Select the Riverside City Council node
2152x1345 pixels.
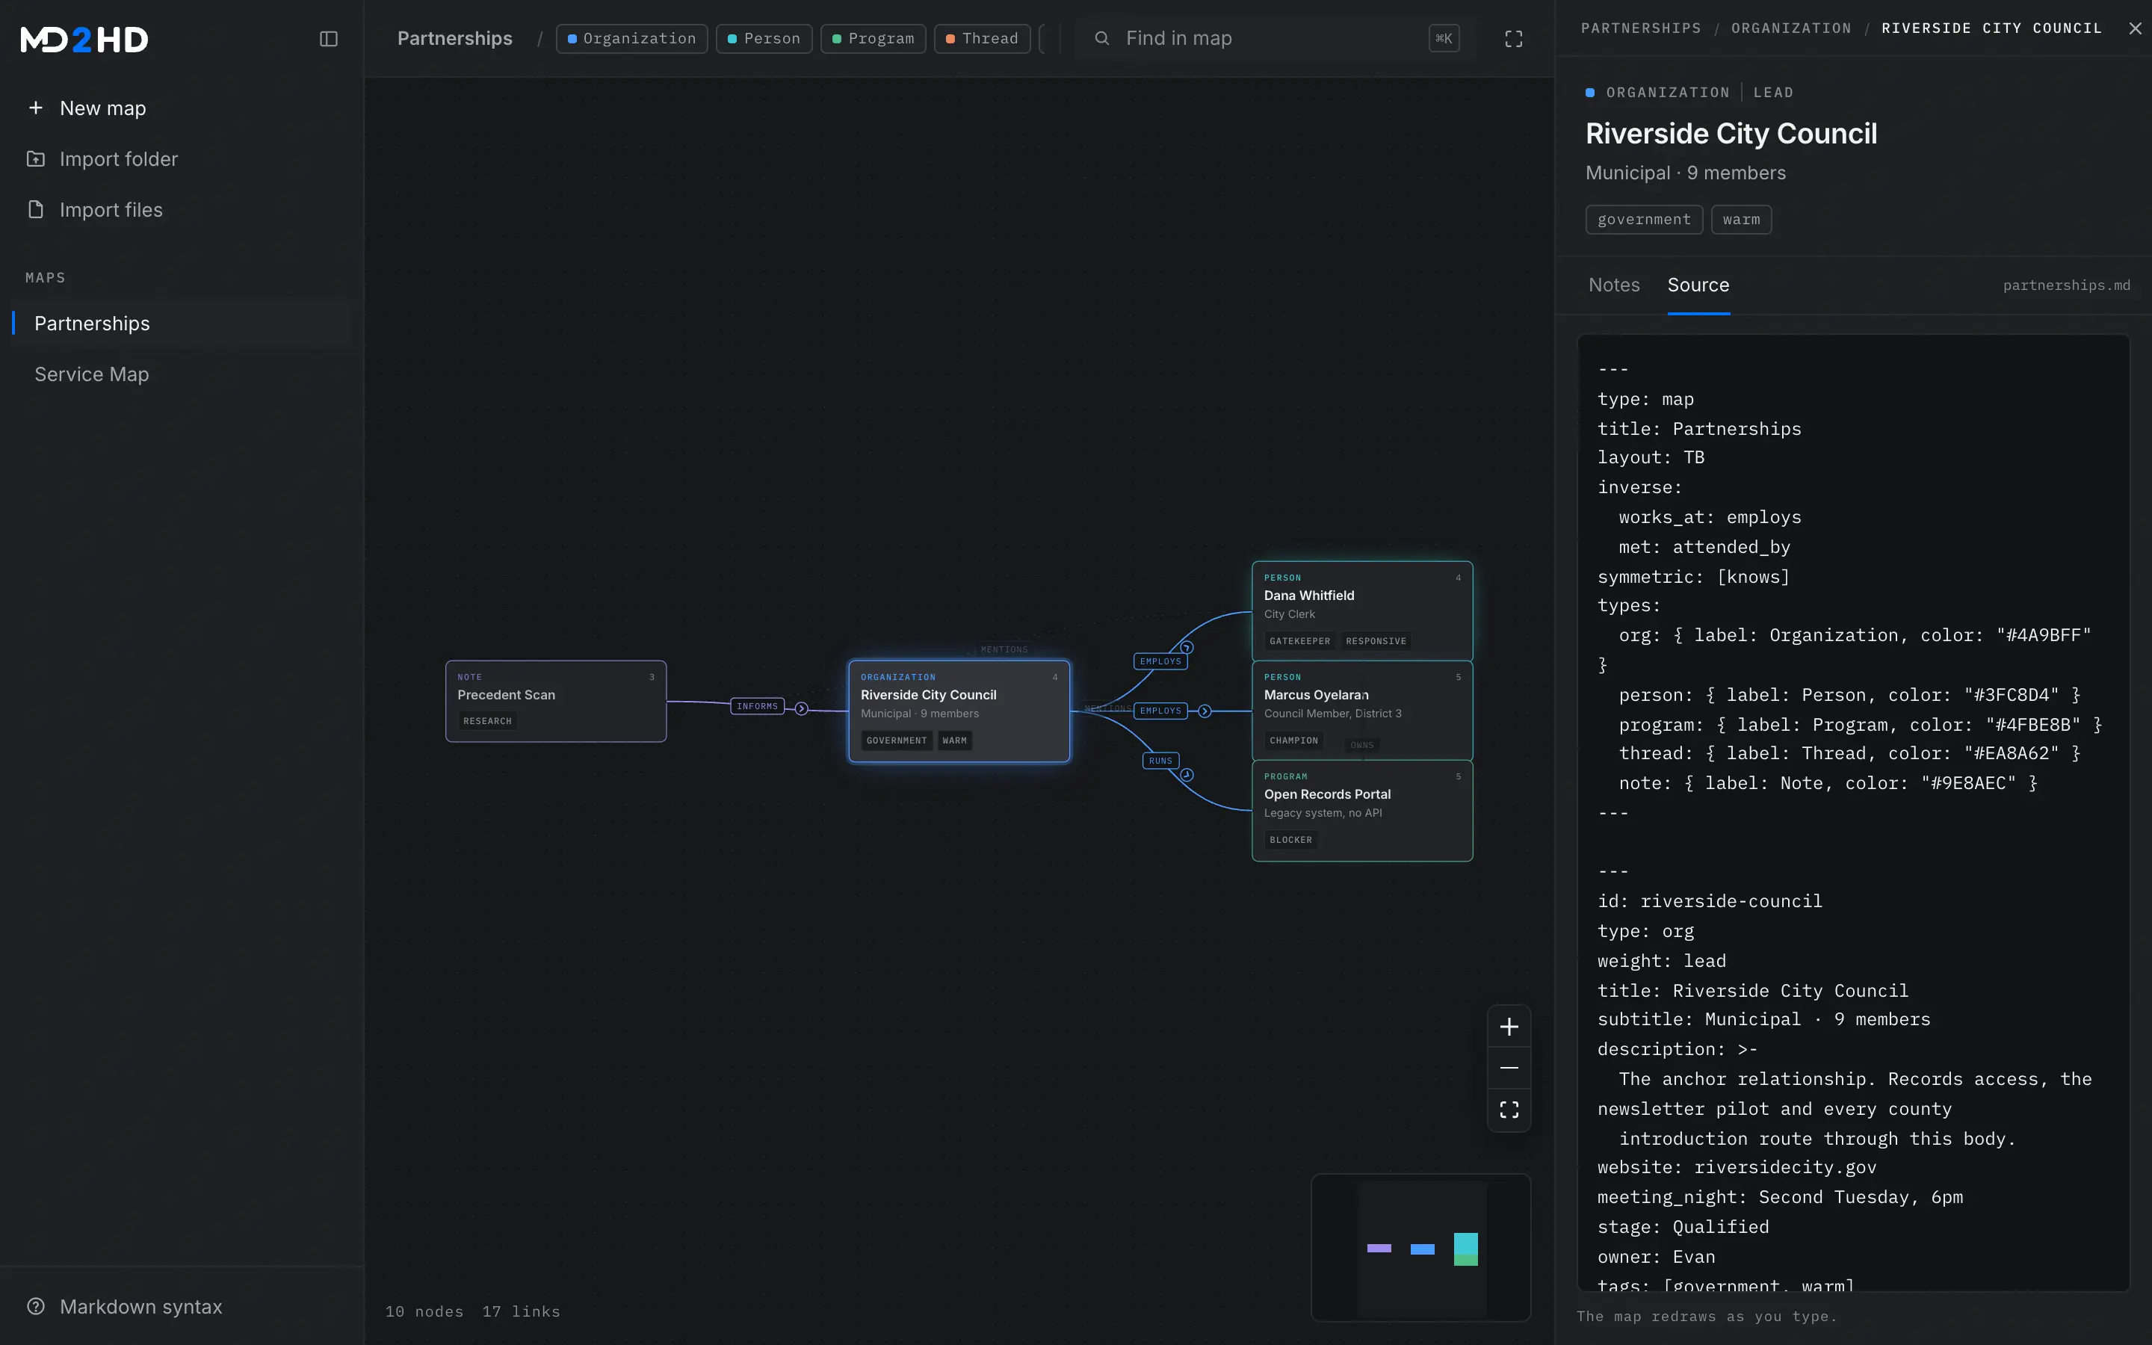pos(959,711)
